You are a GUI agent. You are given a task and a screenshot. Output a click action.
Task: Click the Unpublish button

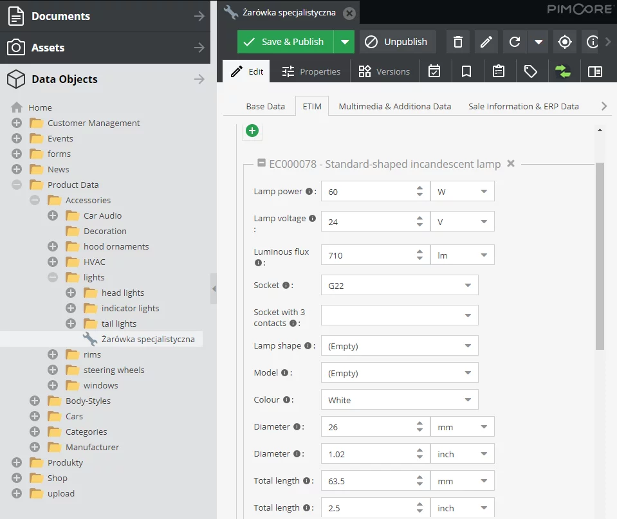(397, 42)
